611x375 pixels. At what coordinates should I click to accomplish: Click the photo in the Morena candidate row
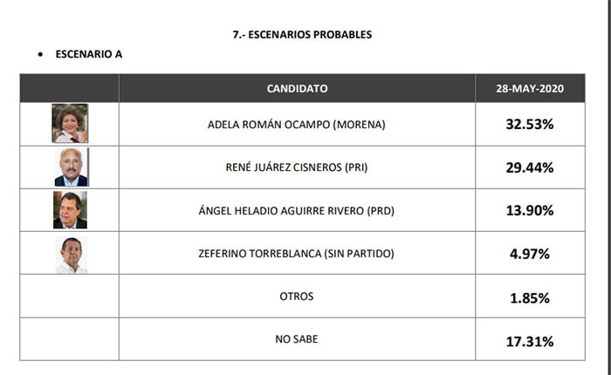70,123
